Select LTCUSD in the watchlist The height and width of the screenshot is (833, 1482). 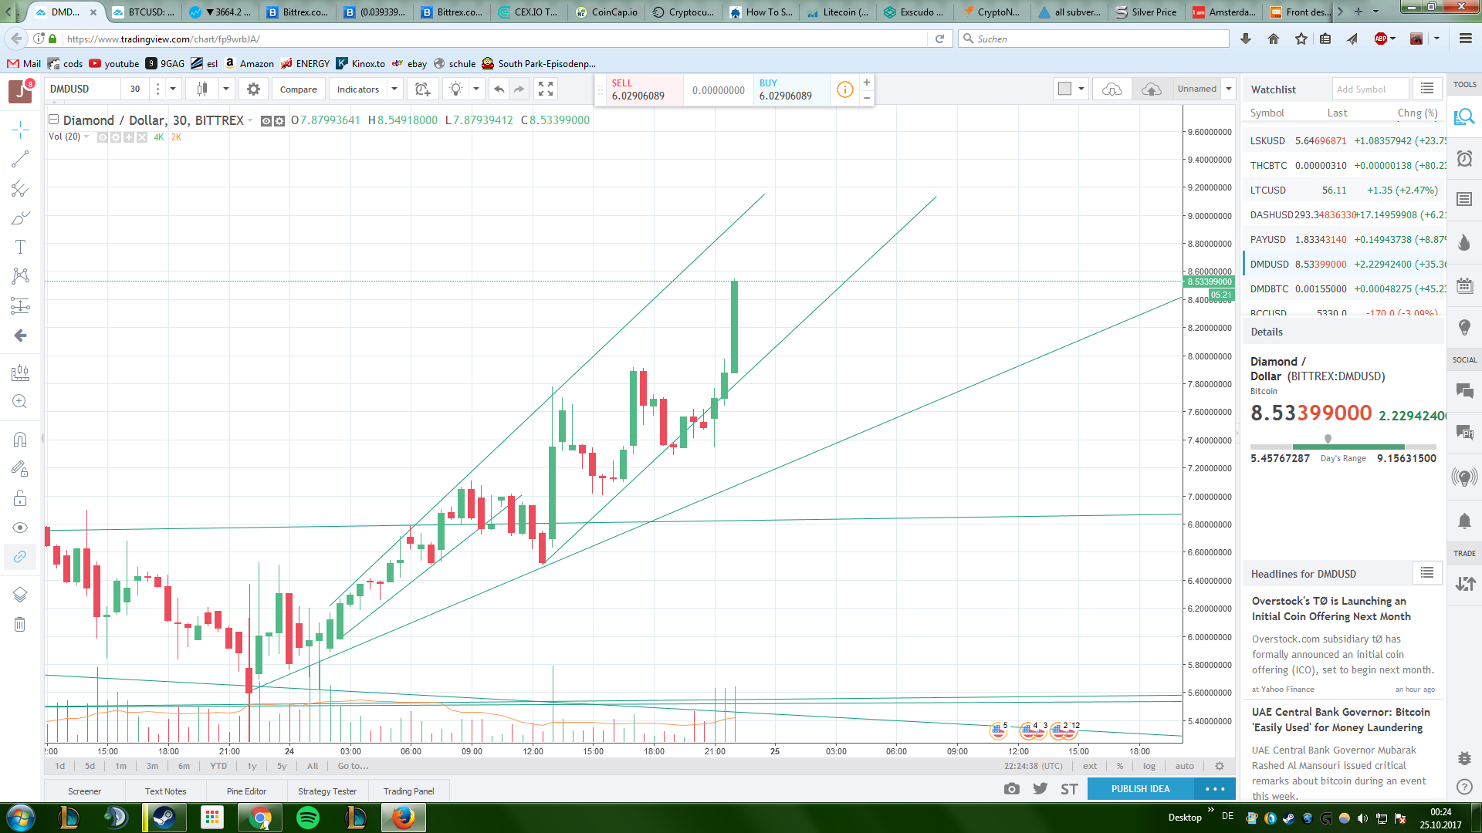(1344, 191)
